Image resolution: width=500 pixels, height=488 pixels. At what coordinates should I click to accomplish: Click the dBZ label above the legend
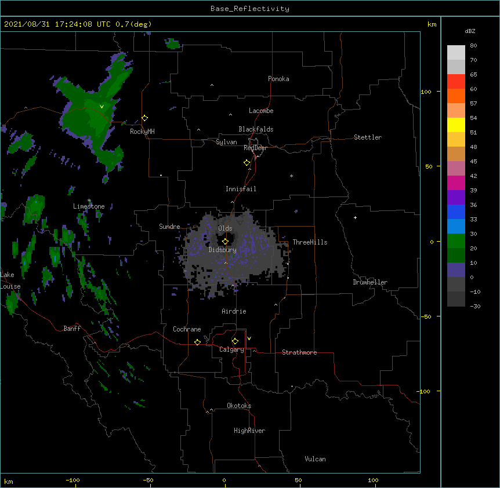[x=470, y=31]
